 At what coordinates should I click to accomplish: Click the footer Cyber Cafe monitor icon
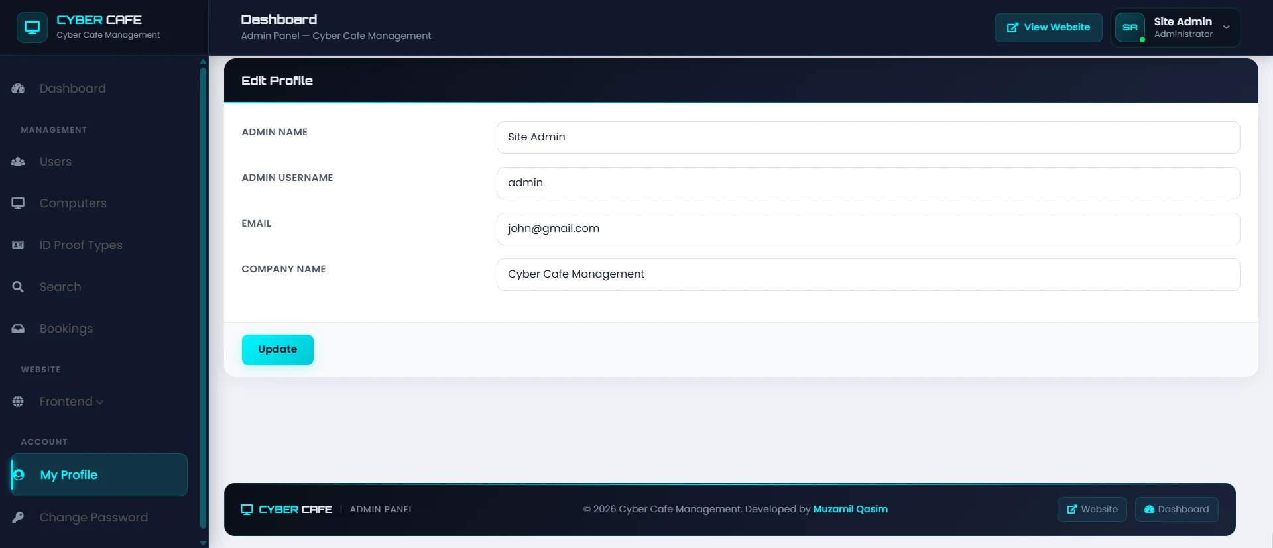tap(247, 510)
